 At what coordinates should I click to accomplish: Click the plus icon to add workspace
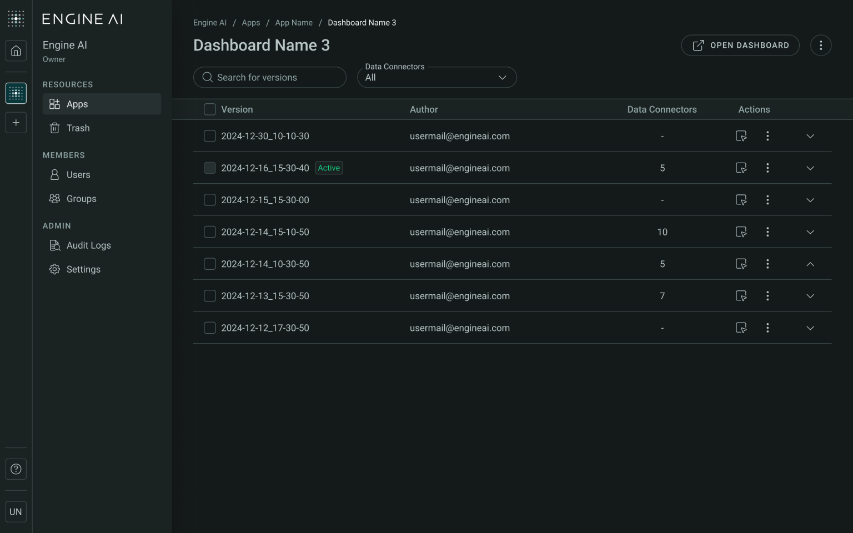point(16,123)
